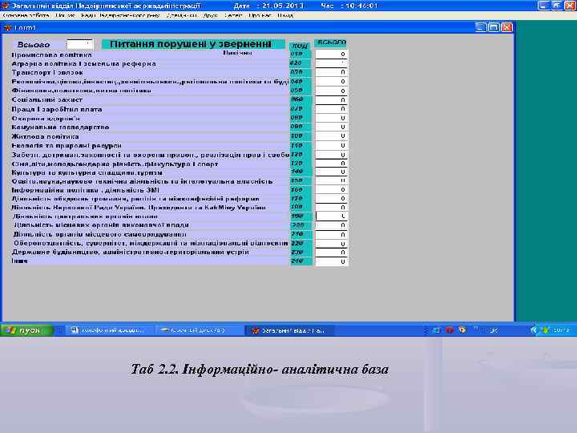Click count field for Комунальне господарство
Image resolution: width=577 pixels, height=433 pixels.
pyautogui.click(x=331, y=127)
